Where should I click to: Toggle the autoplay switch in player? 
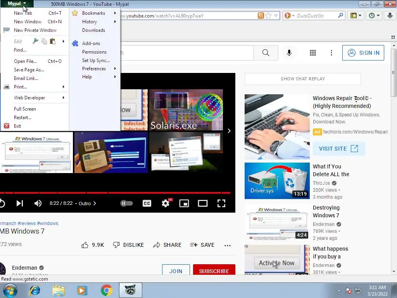coord(126,203)
